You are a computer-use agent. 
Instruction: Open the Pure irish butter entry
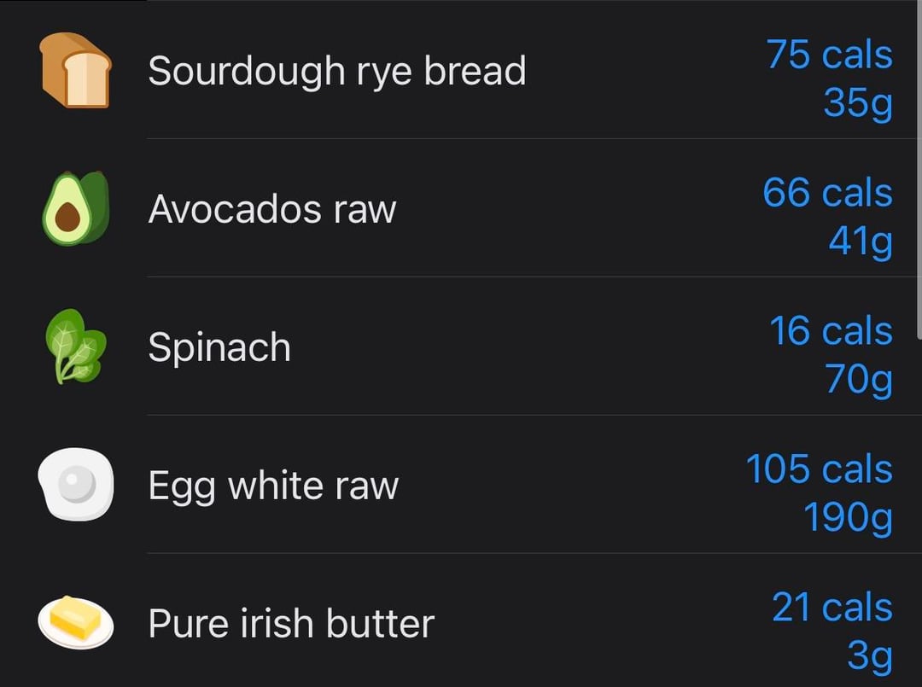pos(291,624)
